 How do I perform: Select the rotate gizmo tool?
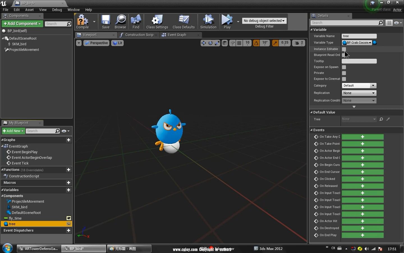210,43
